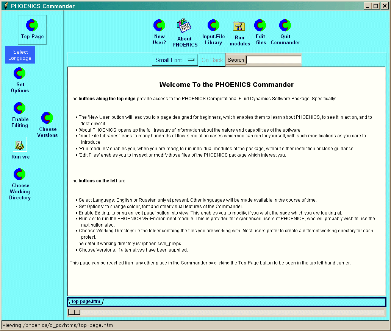
Task: Open the Small Font dropdown
Action: 175,60
